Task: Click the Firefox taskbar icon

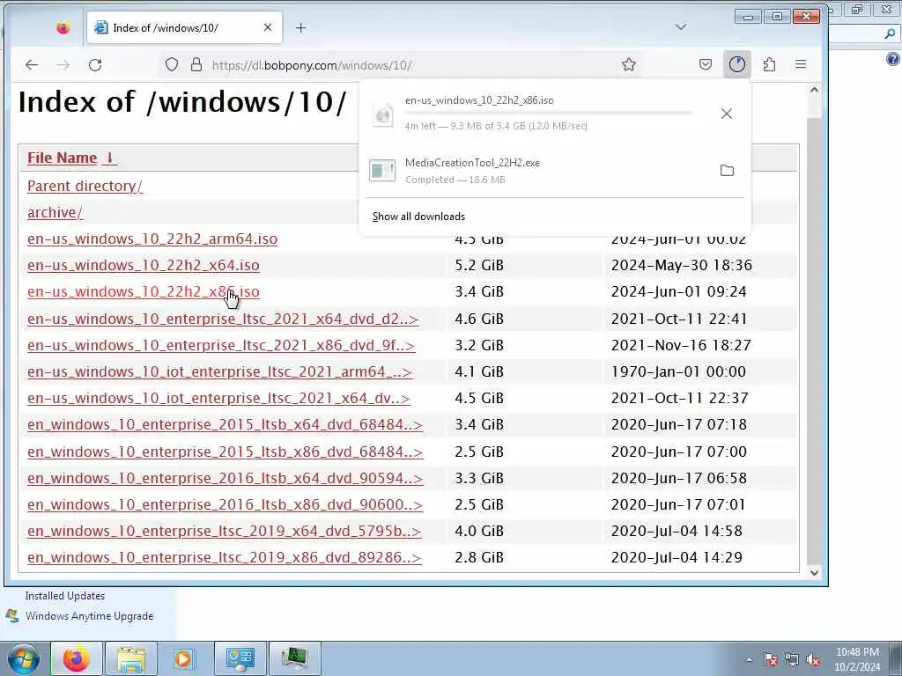Action: click(77, 658)
